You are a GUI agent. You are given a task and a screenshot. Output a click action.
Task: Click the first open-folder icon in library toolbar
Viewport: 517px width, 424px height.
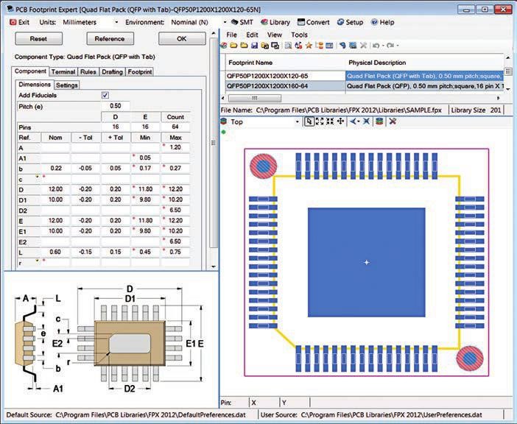click(233, 46)
